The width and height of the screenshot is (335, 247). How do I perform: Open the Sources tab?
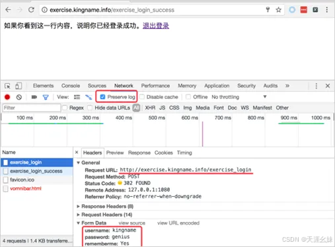tap(97, 86)
